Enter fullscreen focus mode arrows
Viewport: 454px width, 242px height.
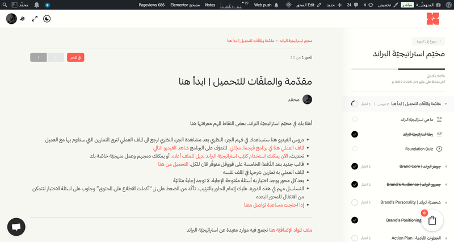tap(35, 19)
